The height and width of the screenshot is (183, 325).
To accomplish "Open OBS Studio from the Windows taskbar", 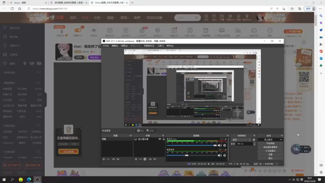I will 37,179.
